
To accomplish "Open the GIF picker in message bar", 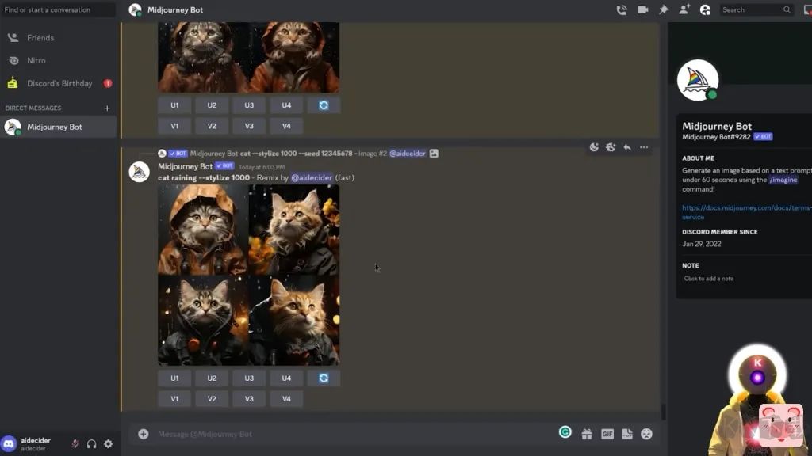I will (x=607, y=434).
